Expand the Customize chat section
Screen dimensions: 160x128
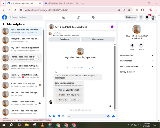click(x=137, y=55)
